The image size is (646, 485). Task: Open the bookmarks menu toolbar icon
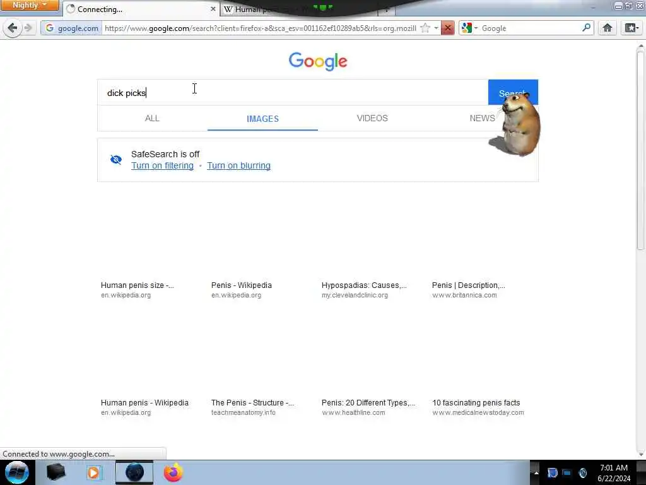(x=631, y=28)
